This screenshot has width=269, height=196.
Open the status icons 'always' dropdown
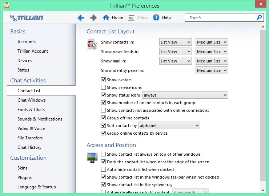point(185,95)
